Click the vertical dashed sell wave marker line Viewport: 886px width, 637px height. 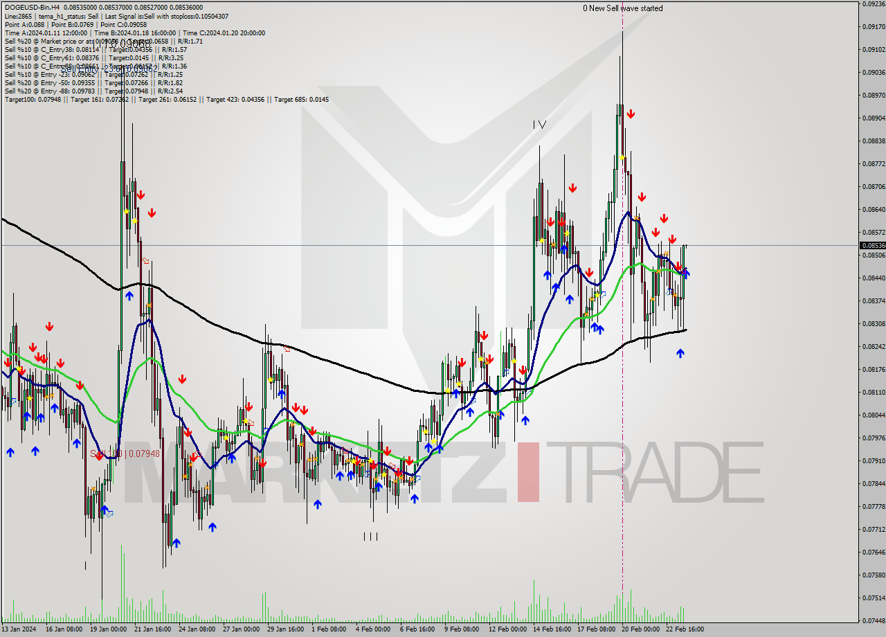click(x=622, y=312)
